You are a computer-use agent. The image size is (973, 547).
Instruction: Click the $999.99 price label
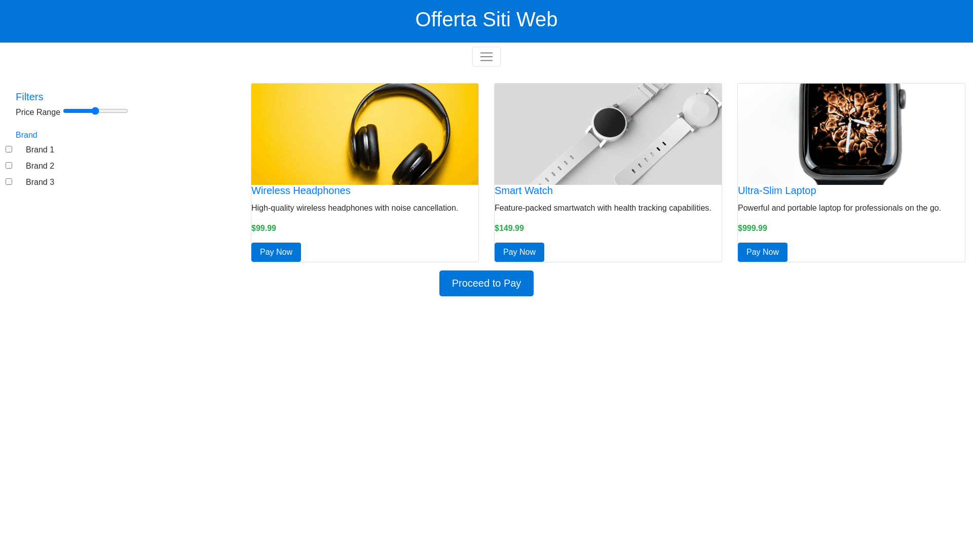tap(752, 228)
